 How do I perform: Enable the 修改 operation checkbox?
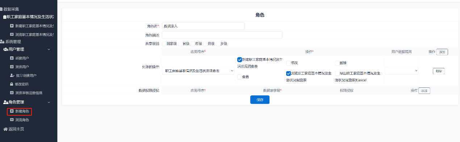pyautogui.click(x=288, y=63)
